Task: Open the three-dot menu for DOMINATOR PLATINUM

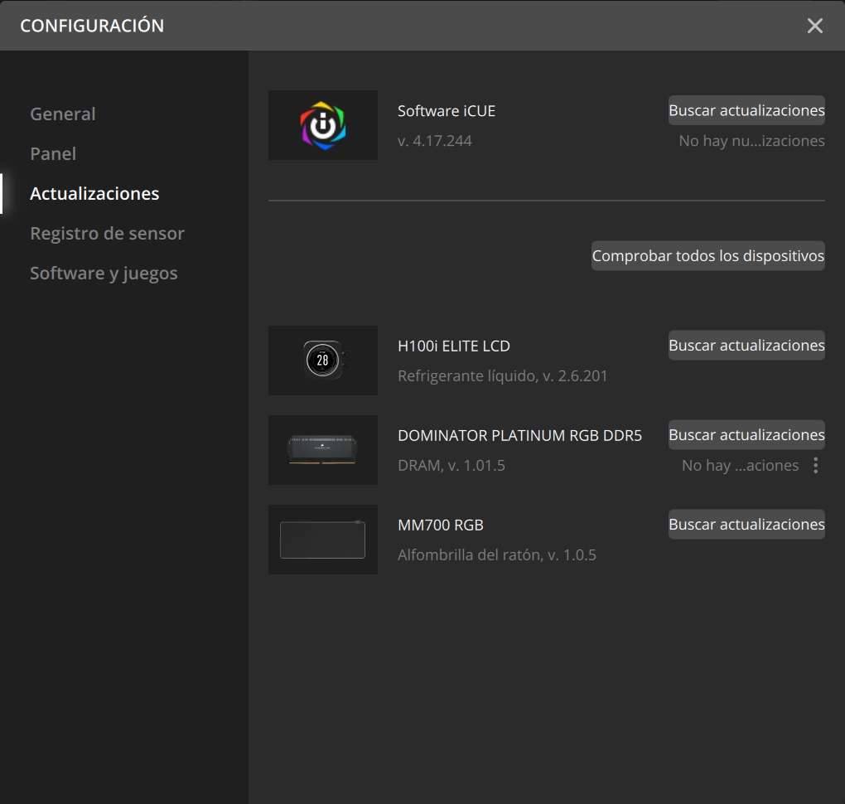Action: pyautogui.click(x=816, y=465)
